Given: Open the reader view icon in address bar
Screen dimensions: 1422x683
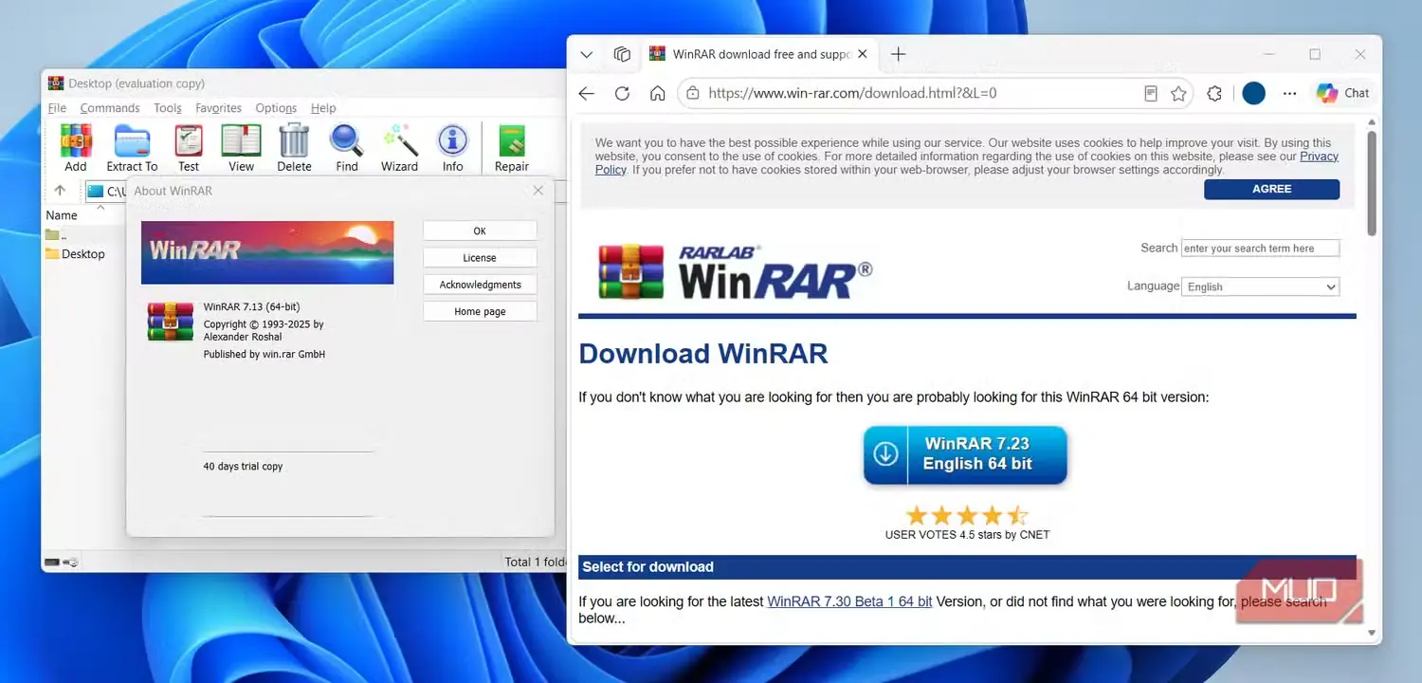Looking at the screenshot, I should pyautogui.click(x=1150, y=93).
